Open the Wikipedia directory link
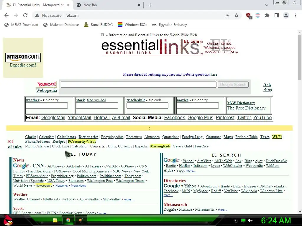Screen dimensions: 302x226 click(249, 191)
